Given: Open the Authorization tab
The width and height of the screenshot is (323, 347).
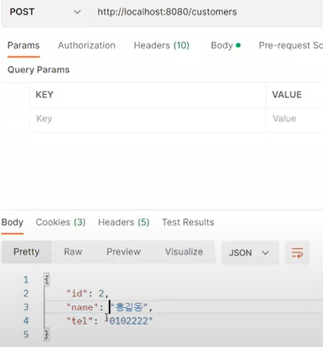Looking at the screenshot, I should 86,45.
